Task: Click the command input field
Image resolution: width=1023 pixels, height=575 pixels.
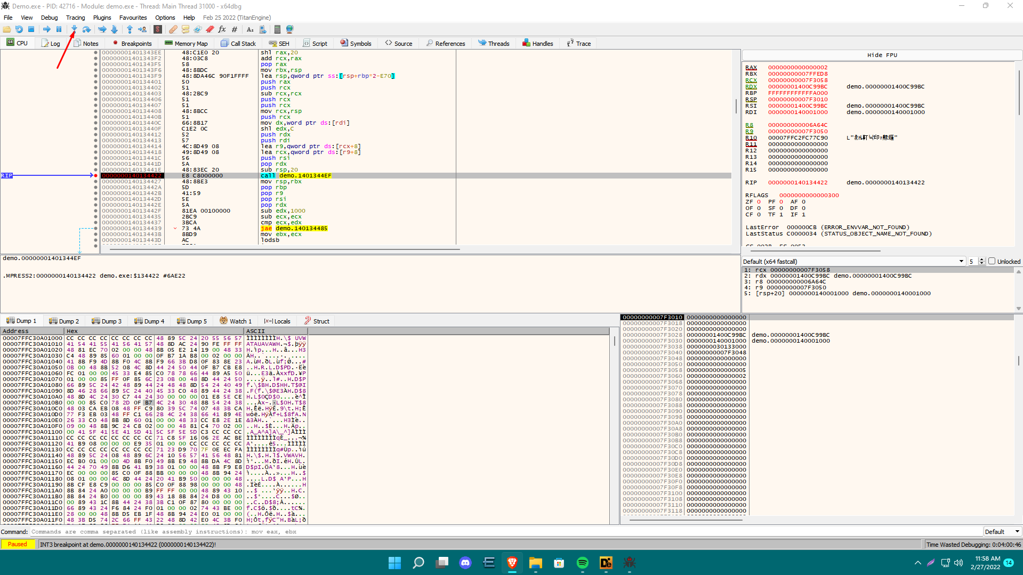Action: pyautogui.click(x=506, y=532)
